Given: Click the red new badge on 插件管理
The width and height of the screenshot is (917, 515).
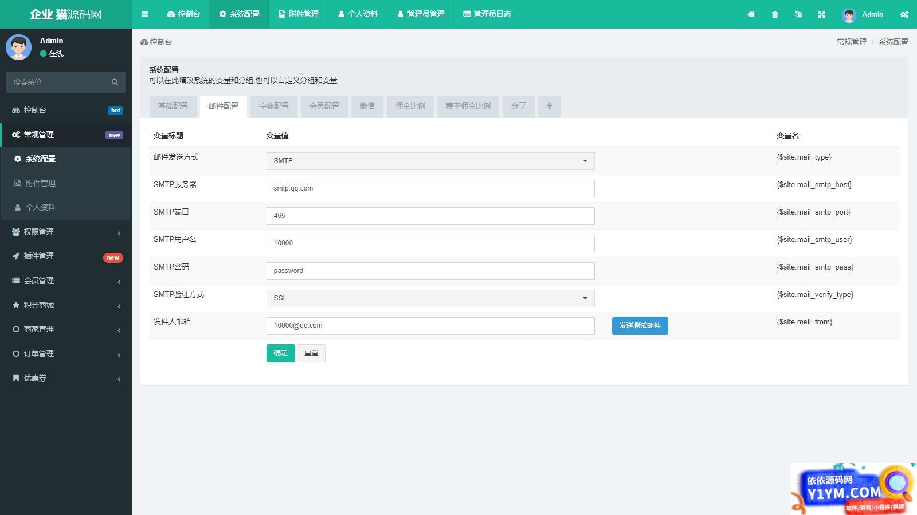Looking at the screenshot, I should click(x=113, y=257).
